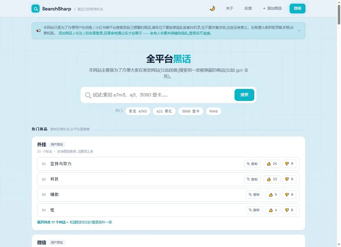This screenshot has width=341, height=247.
Task: Click the 辅助 row text
Action: coord(54,195)
